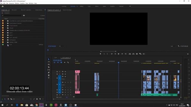The image size is (191, 107).
Task: Toggle sync lock on track V3
Action: click(x=63, y=72)
